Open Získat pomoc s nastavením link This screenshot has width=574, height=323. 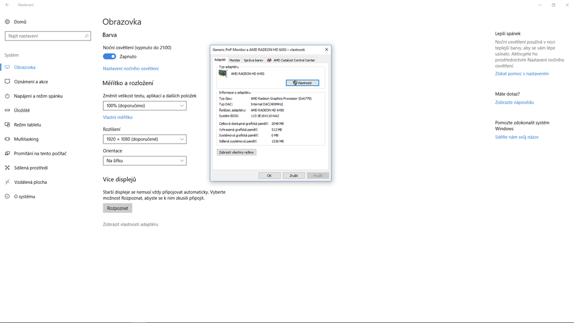522,73
